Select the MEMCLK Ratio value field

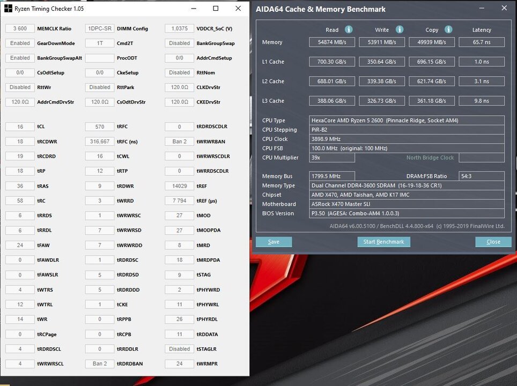(x=20, y=28)
